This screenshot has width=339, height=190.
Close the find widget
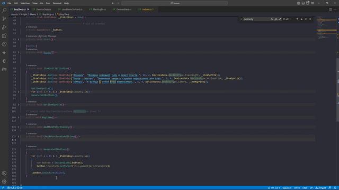310,19
